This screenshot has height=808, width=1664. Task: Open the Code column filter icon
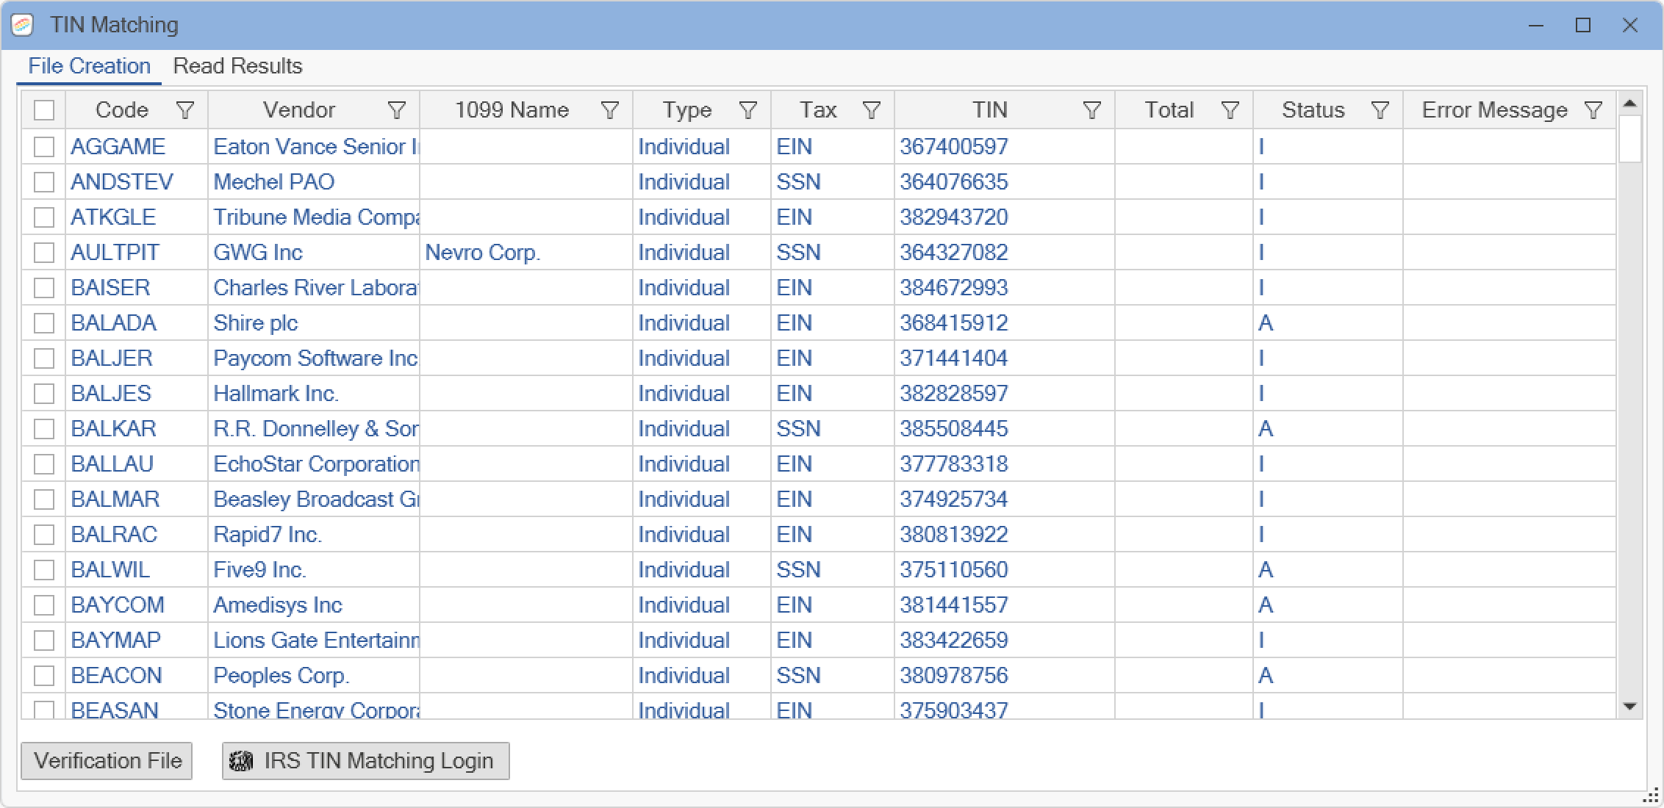coord(185,110)
